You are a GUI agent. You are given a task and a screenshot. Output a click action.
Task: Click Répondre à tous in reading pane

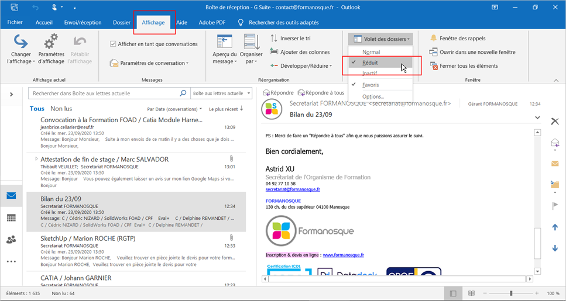coord(321,93)
